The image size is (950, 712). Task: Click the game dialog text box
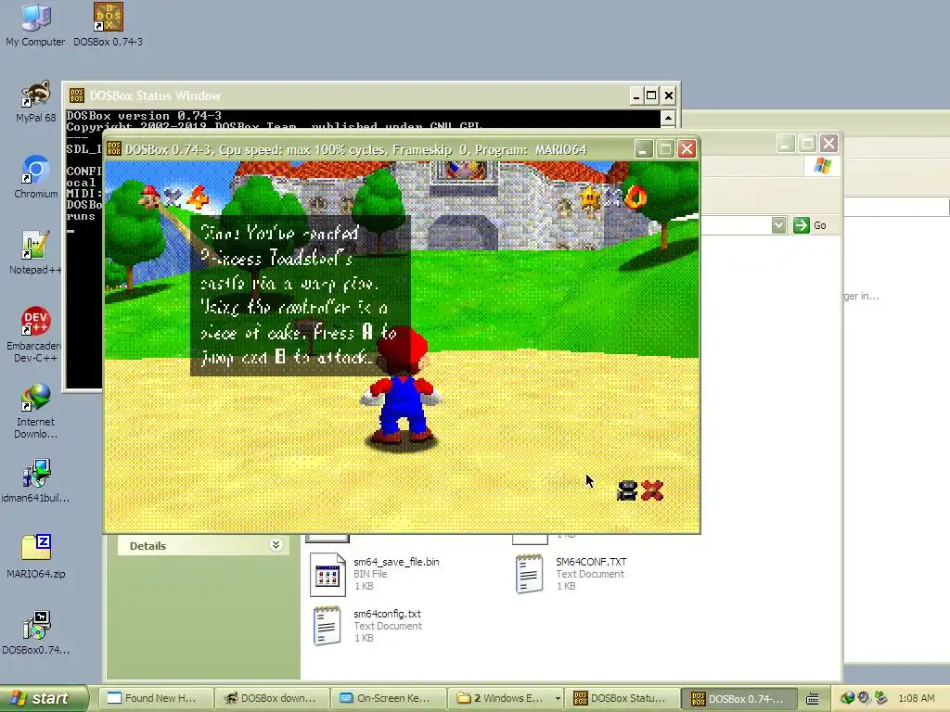tap(301, 296)
